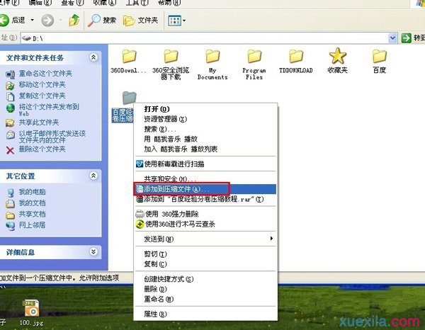Toggle the 文件夹 pane button
The image size is (425, 330).
point(143,21)
